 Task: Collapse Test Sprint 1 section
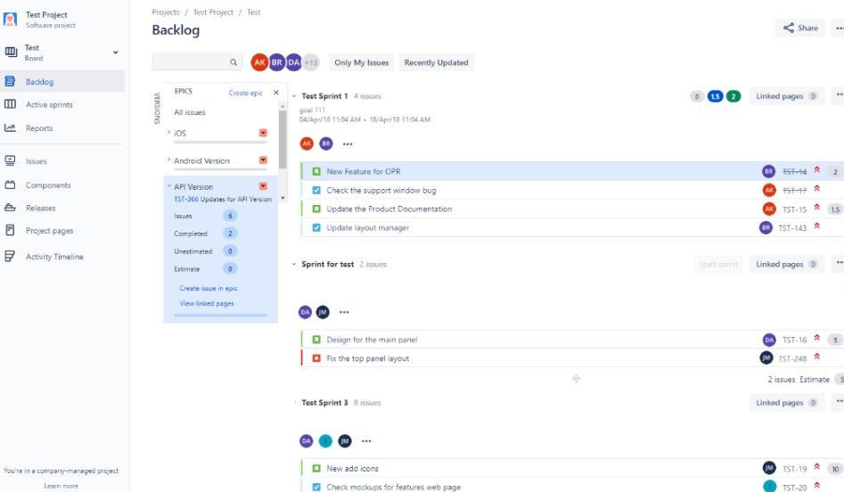tap(294, 96)
